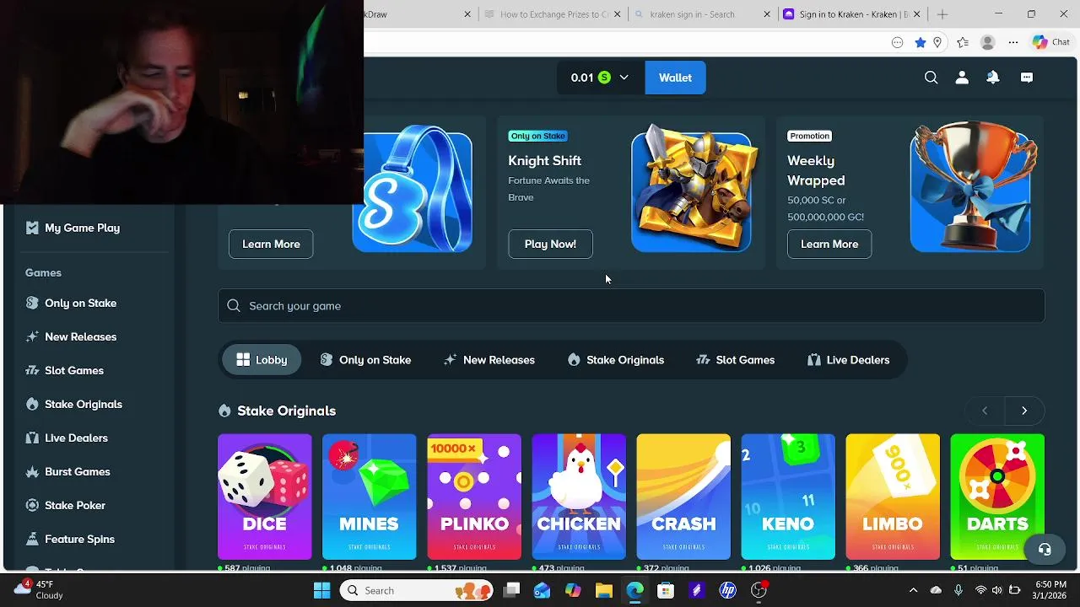Click the blue Wallet button

(675, 78)
